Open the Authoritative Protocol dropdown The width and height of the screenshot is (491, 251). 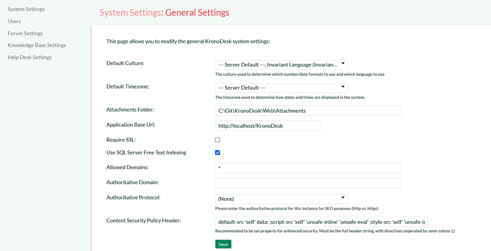pos(281,199)
